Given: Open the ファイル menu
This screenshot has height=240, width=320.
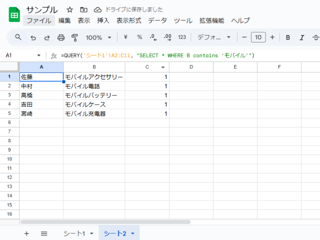Looking at the screenshot, I should click(39, 20).
